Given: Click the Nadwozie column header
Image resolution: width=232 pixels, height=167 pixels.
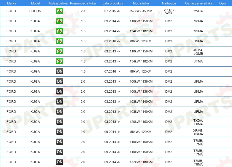Looking at the screenshot, I should coord(169,3).
